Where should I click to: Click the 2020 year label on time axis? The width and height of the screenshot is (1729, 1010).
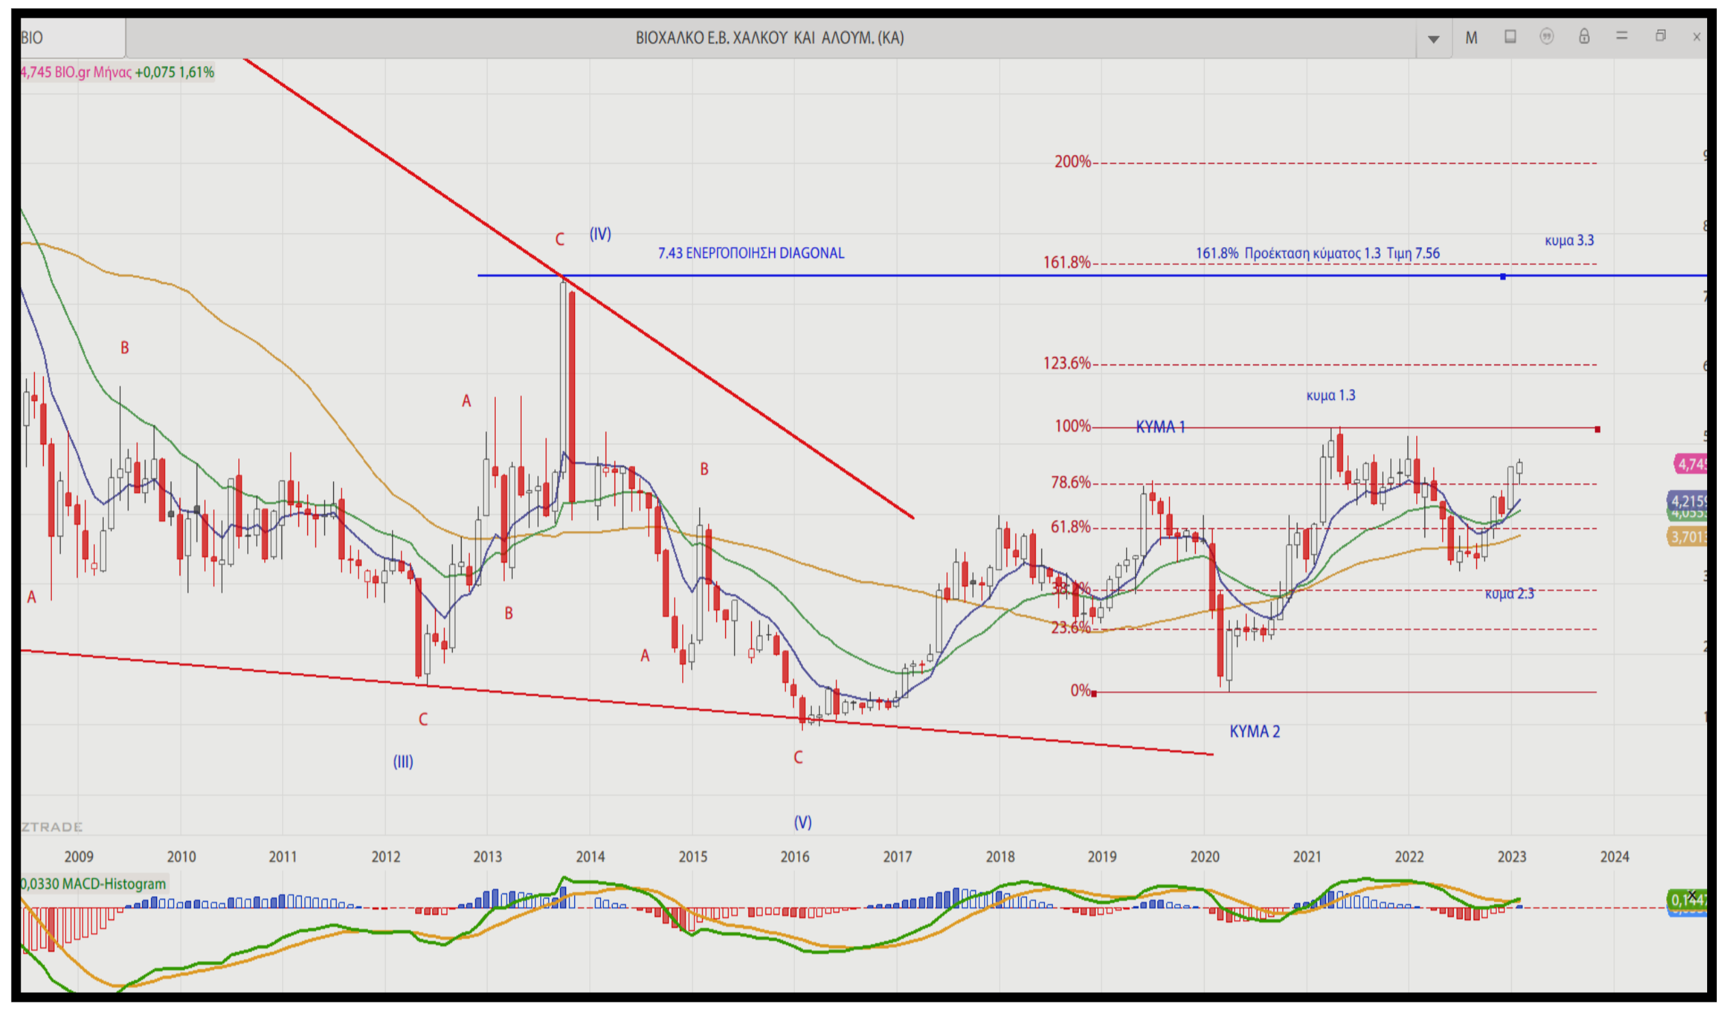(1205, 856)
